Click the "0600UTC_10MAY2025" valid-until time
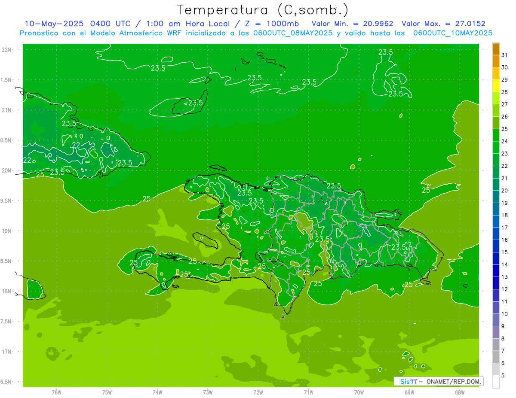 453,33
